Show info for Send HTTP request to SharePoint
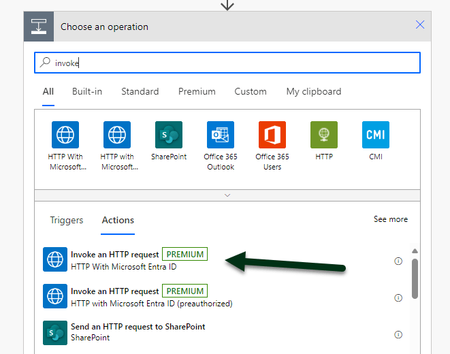The height and width of the screenshot is (354, 450). 398,334
